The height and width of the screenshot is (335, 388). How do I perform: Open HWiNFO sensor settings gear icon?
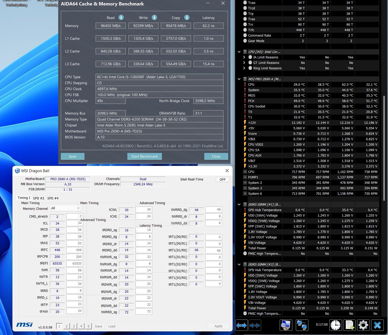(363, 325)
